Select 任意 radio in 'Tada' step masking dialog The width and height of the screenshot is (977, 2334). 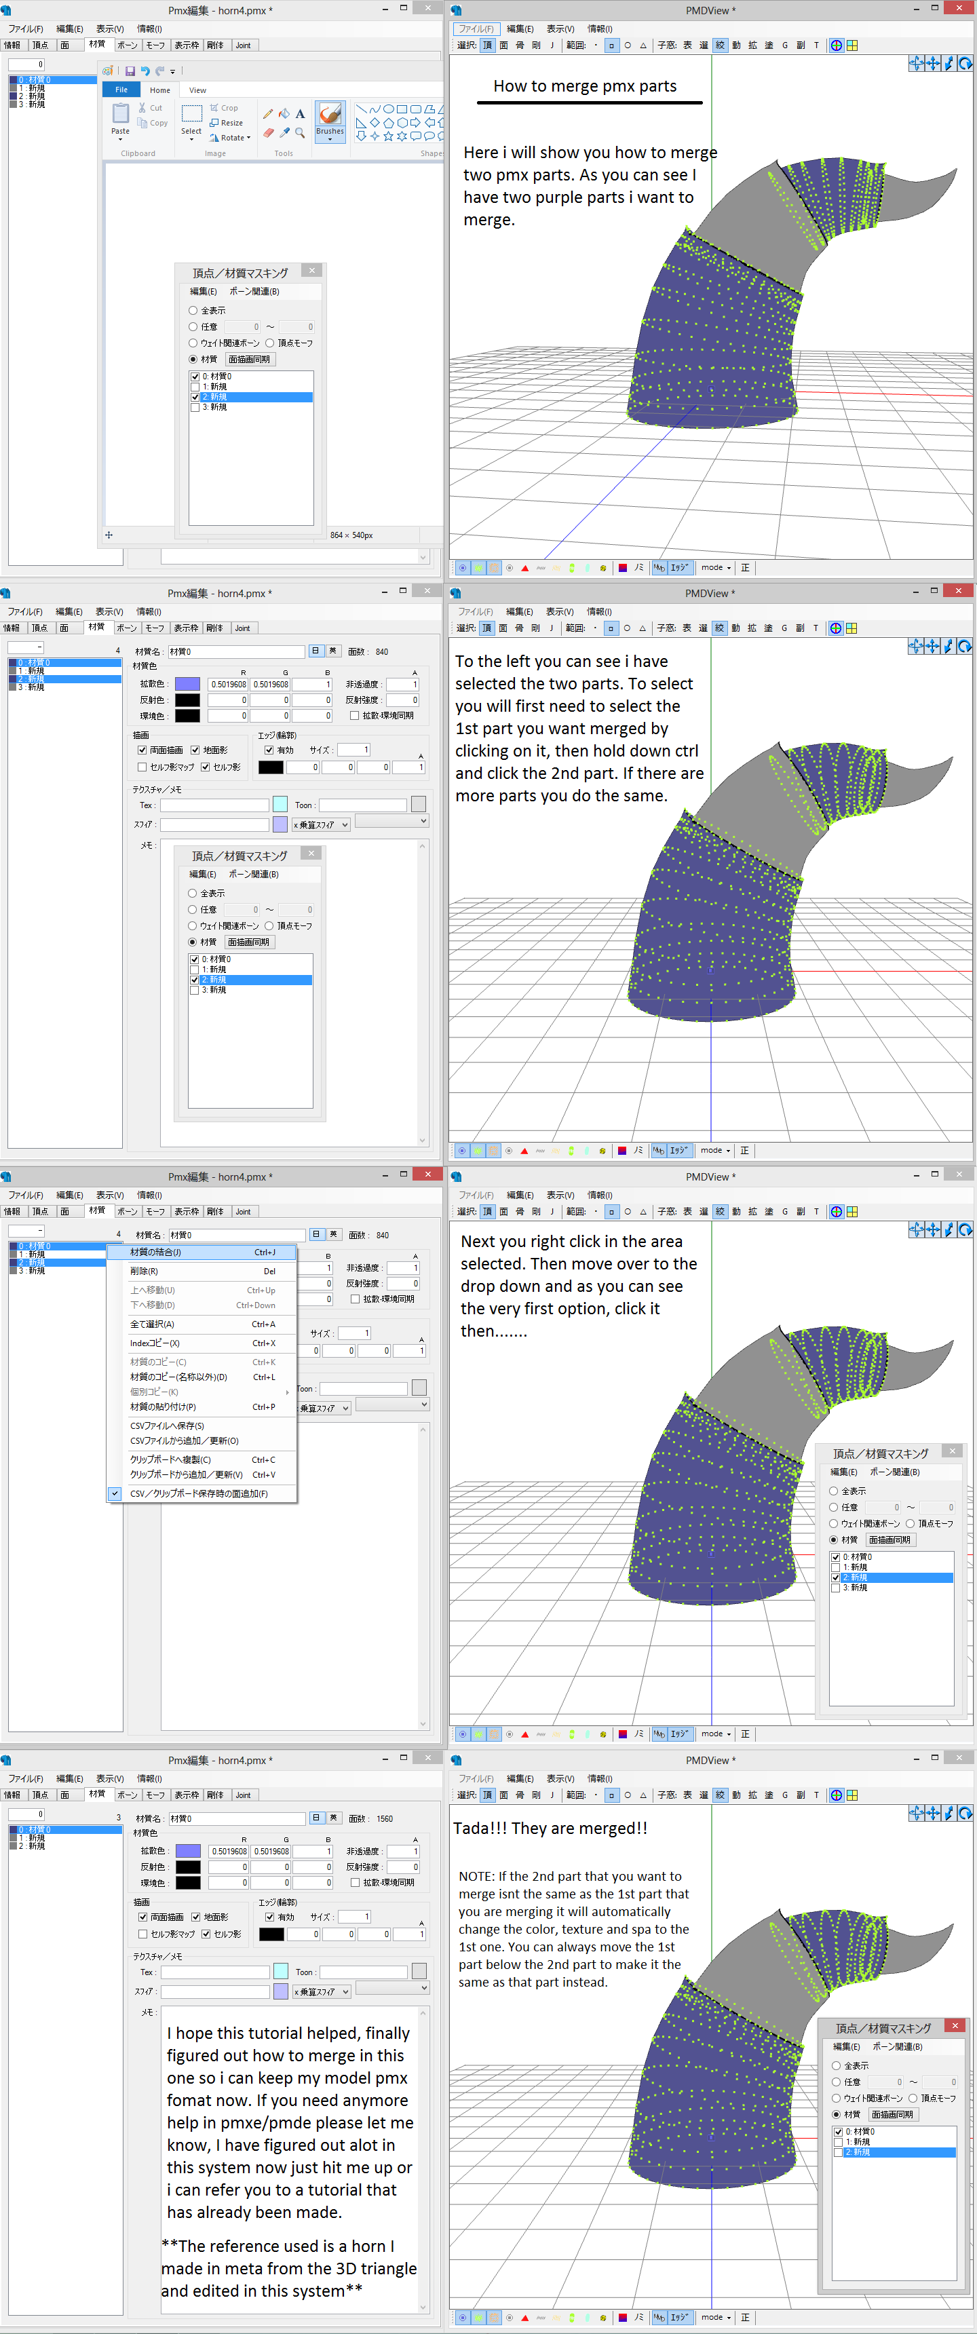coord(837,2082)
